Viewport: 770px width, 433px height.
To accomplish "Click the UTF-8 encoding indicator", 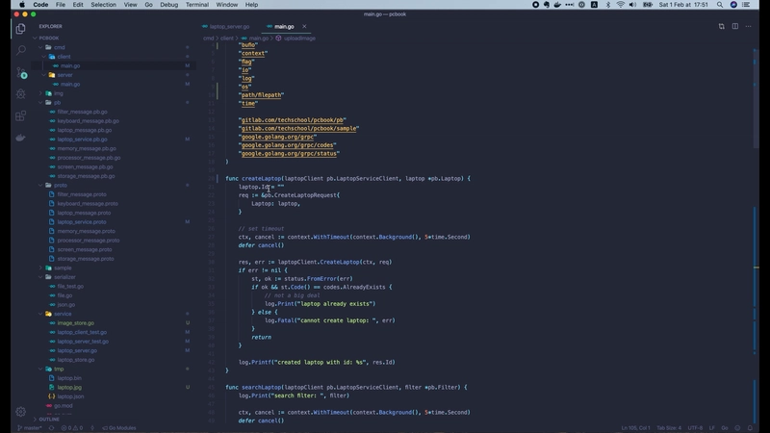I will tap(695, 428).
